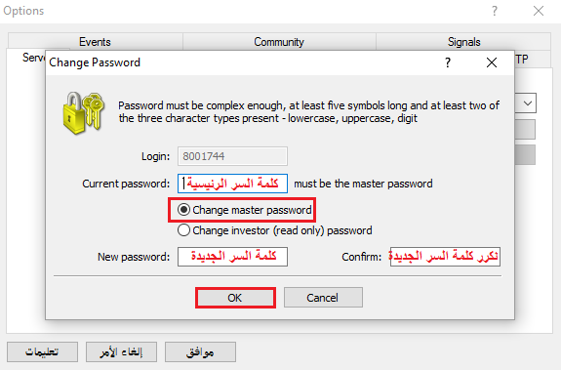The height and width of the screenshot is (370, 561).
Task: Click the Change Password dialog help question mark
Action: point(448,62)
